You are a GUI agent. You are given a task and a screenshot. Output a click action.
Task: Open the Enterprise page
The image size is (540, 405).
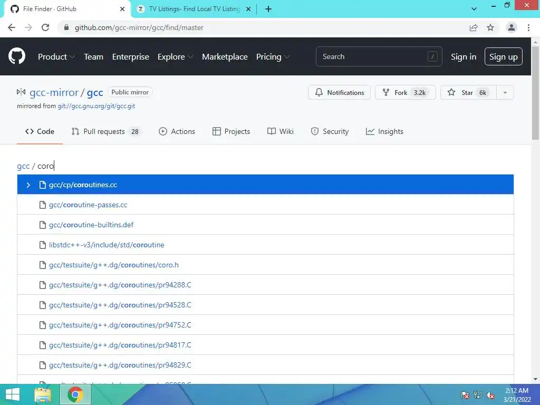tap(131, 57)
